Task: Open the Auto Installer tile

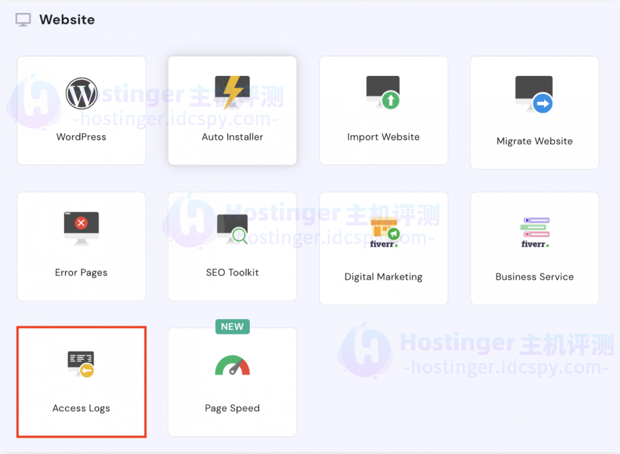Action: (232, 111)
